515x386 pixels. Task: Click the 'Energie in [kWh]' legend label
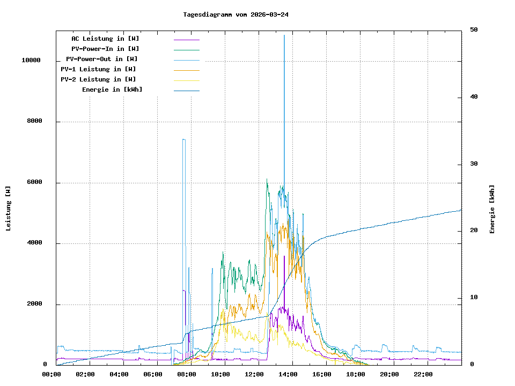tap(112, 90)
